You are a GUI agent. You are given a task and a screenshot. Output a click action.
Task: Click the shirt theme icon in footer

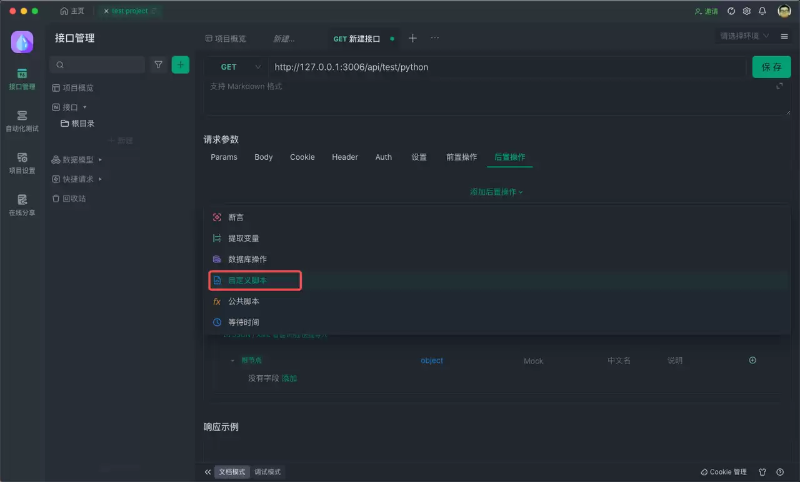(762, 472)
